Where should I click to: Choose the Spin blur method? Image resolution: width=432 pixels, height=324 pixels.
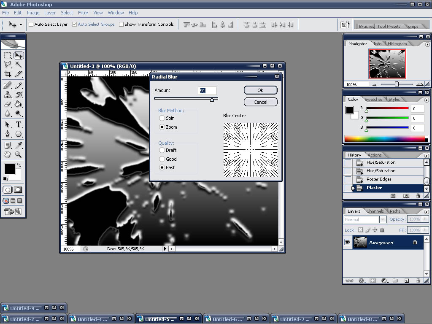click(162, 119)
